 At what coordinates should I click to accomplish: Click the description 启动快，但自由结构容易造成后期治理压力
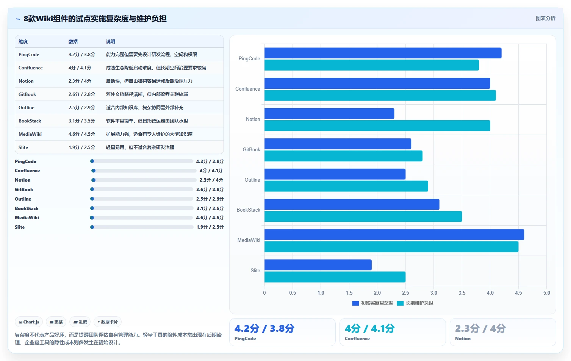149,81
